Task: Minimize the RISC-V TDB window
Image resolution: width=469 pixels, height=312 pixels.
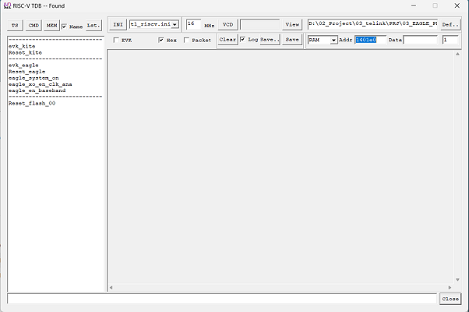Action: (414, 5)
